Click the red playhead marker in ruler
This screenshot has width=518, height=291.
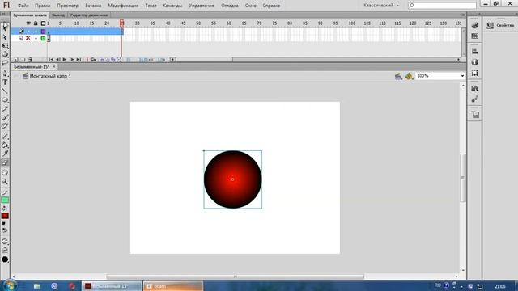[121, 23]
